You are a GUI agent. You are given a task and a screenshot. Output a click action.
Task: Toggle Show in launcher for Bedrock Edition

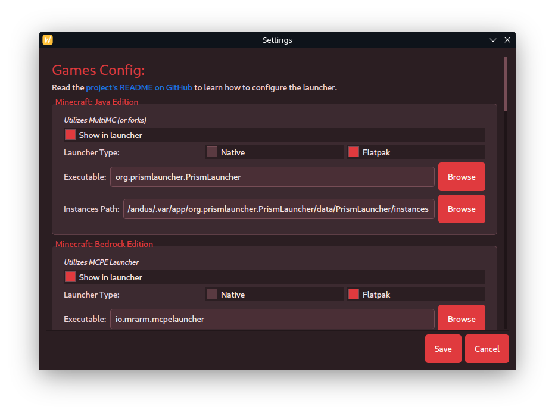(x=275, y=277)
